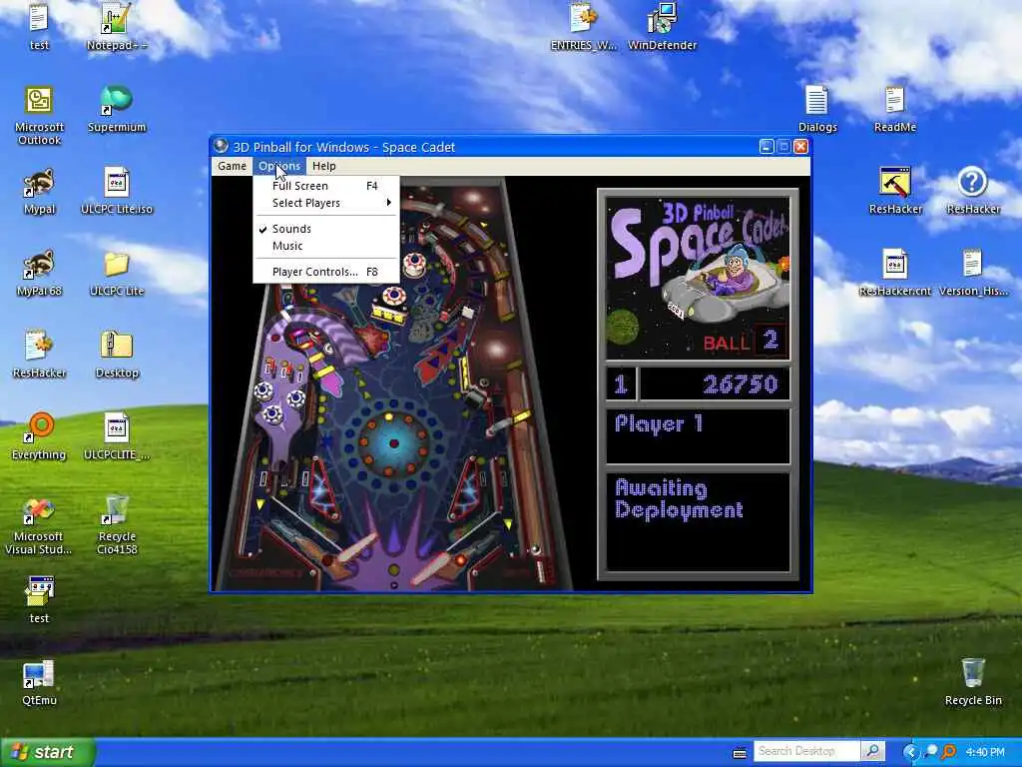Open the Game menu
Image resolution: width=1022 pixels, height=767 pixels.
click(x=232, y=166)
